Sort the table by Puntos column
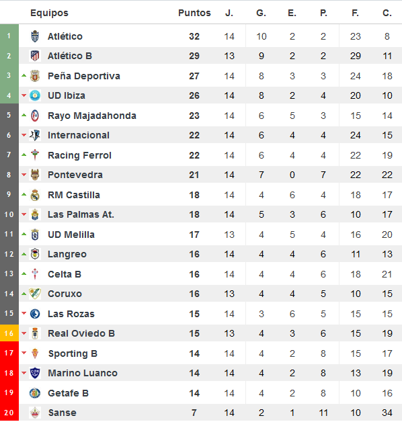Viewport: 402px width, 422px height. [x=194, y=13]
